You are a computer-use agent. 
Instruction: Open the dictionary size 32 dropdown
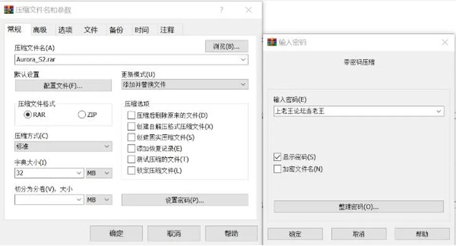click(79, 173)
